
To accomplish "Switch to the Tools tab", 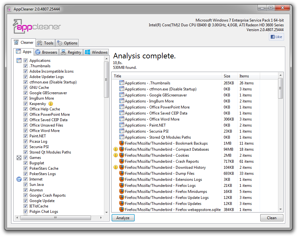I will point(45,43).
